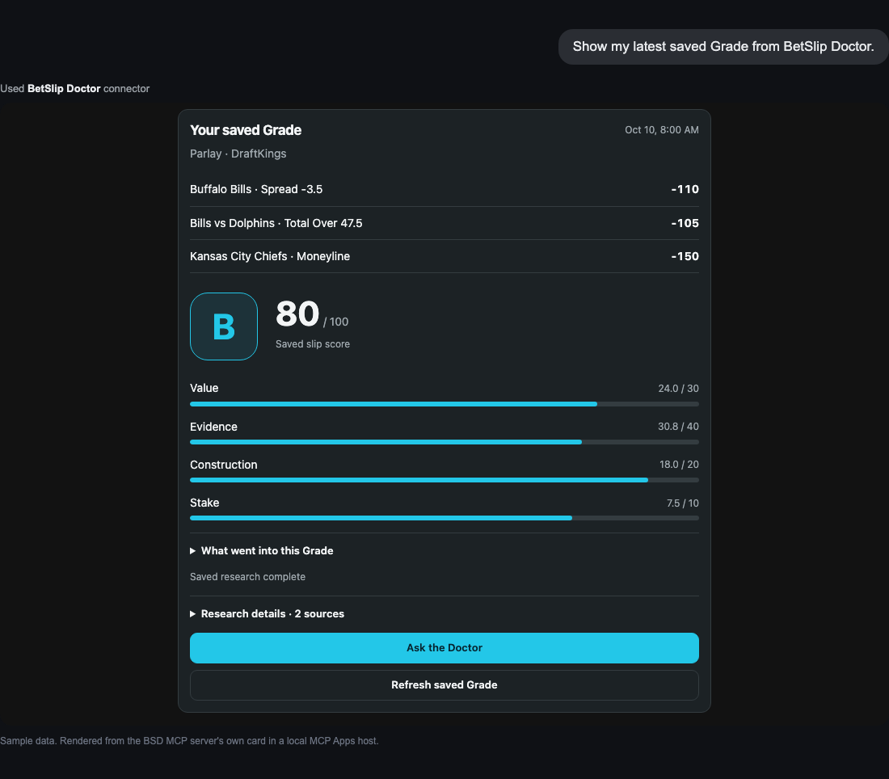Expand 'Research details · 2 sources' section
The image size is (889, 779).
point(267,613)
